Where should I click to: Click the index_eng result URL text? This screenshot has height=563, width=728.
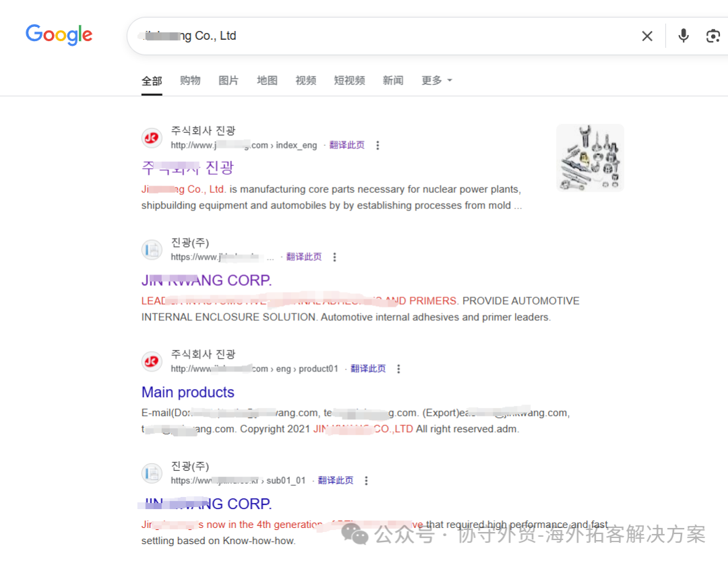point(244,146)
